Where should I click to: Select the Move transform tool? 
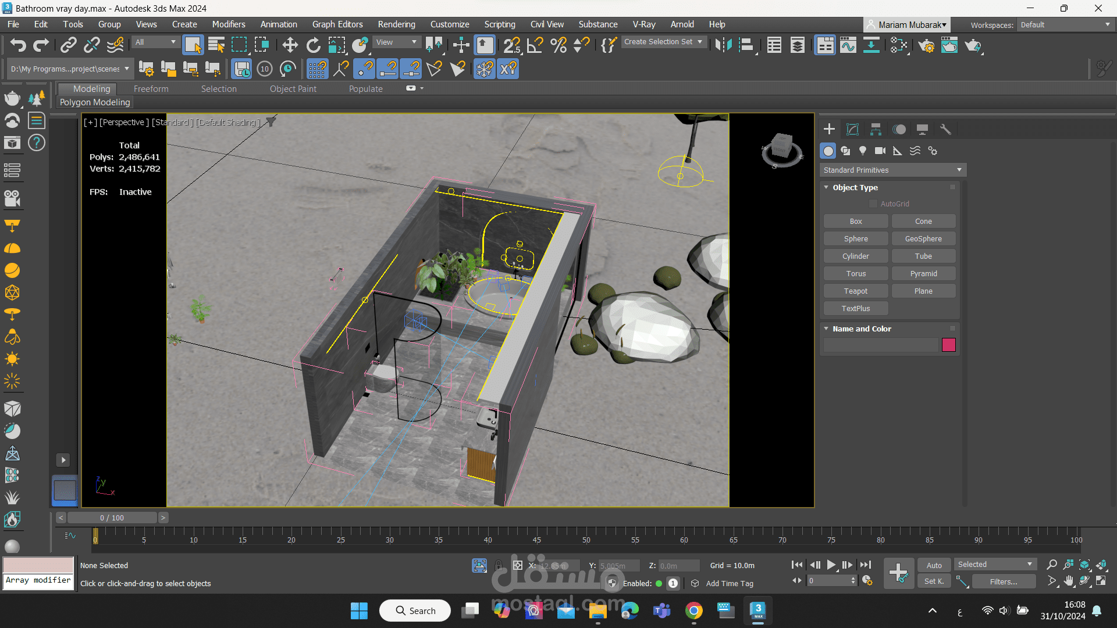tap(290, 45)
